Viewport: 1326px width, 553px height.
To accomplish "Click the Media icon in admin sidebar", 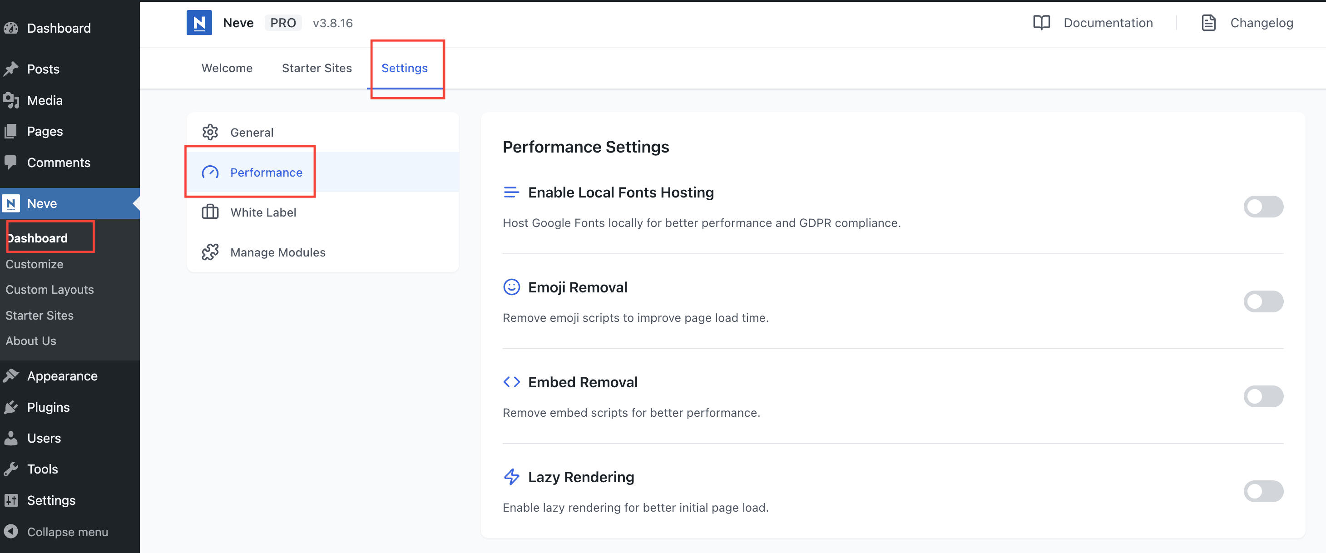I will 11,100.
